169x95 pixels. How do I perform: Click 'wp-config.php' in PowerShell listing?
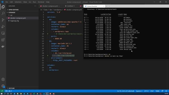coord(129,34)
